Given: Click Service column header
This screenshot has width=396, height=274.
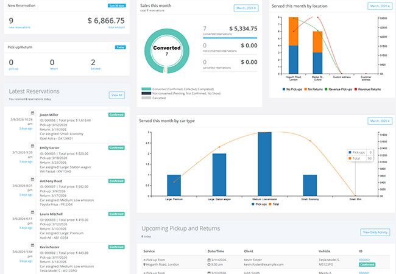Looking at the screenshot, I should (x=149, y=251).
